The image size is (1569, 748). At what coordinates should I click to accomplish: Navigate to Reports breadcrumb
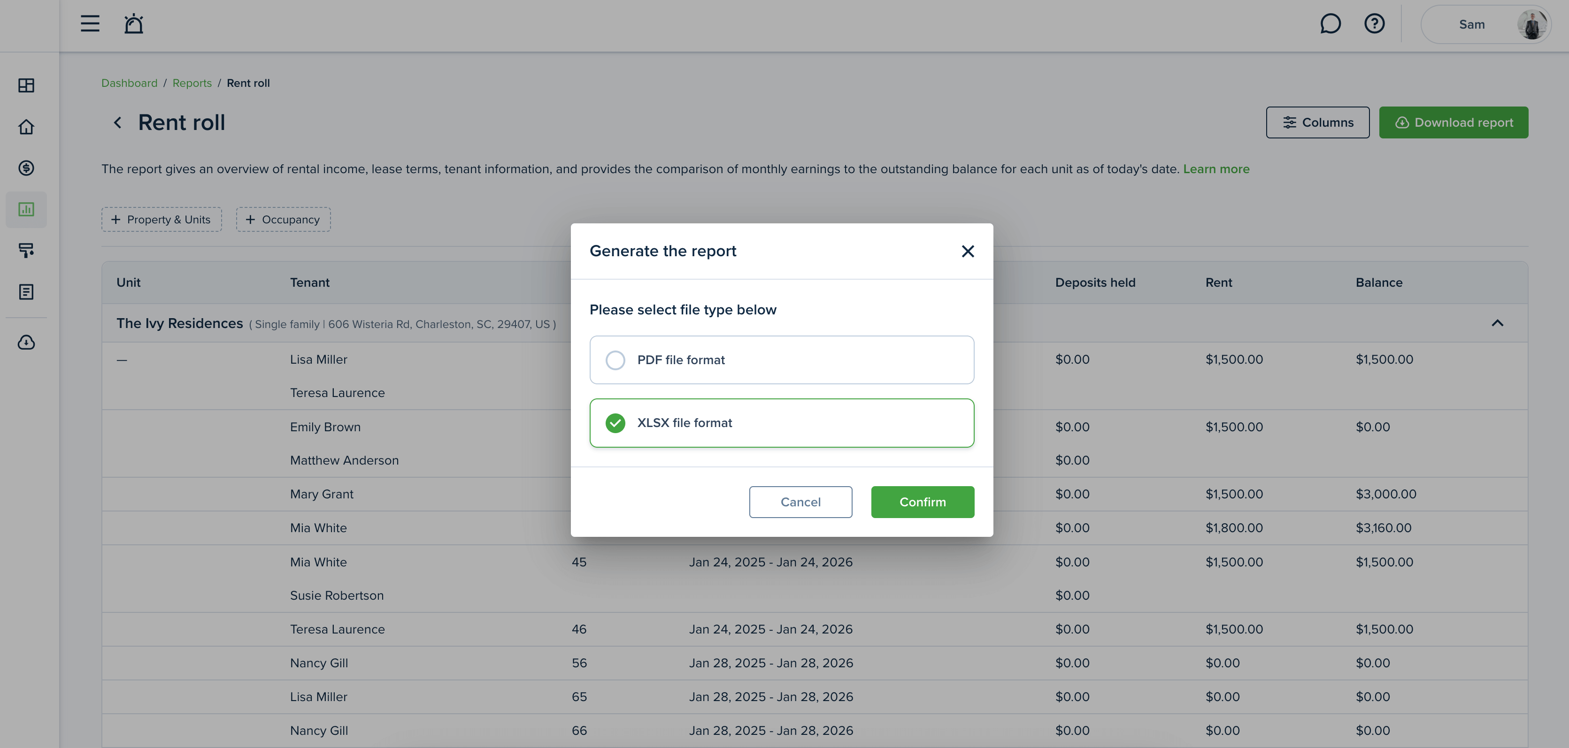click(x=192, y=84)
